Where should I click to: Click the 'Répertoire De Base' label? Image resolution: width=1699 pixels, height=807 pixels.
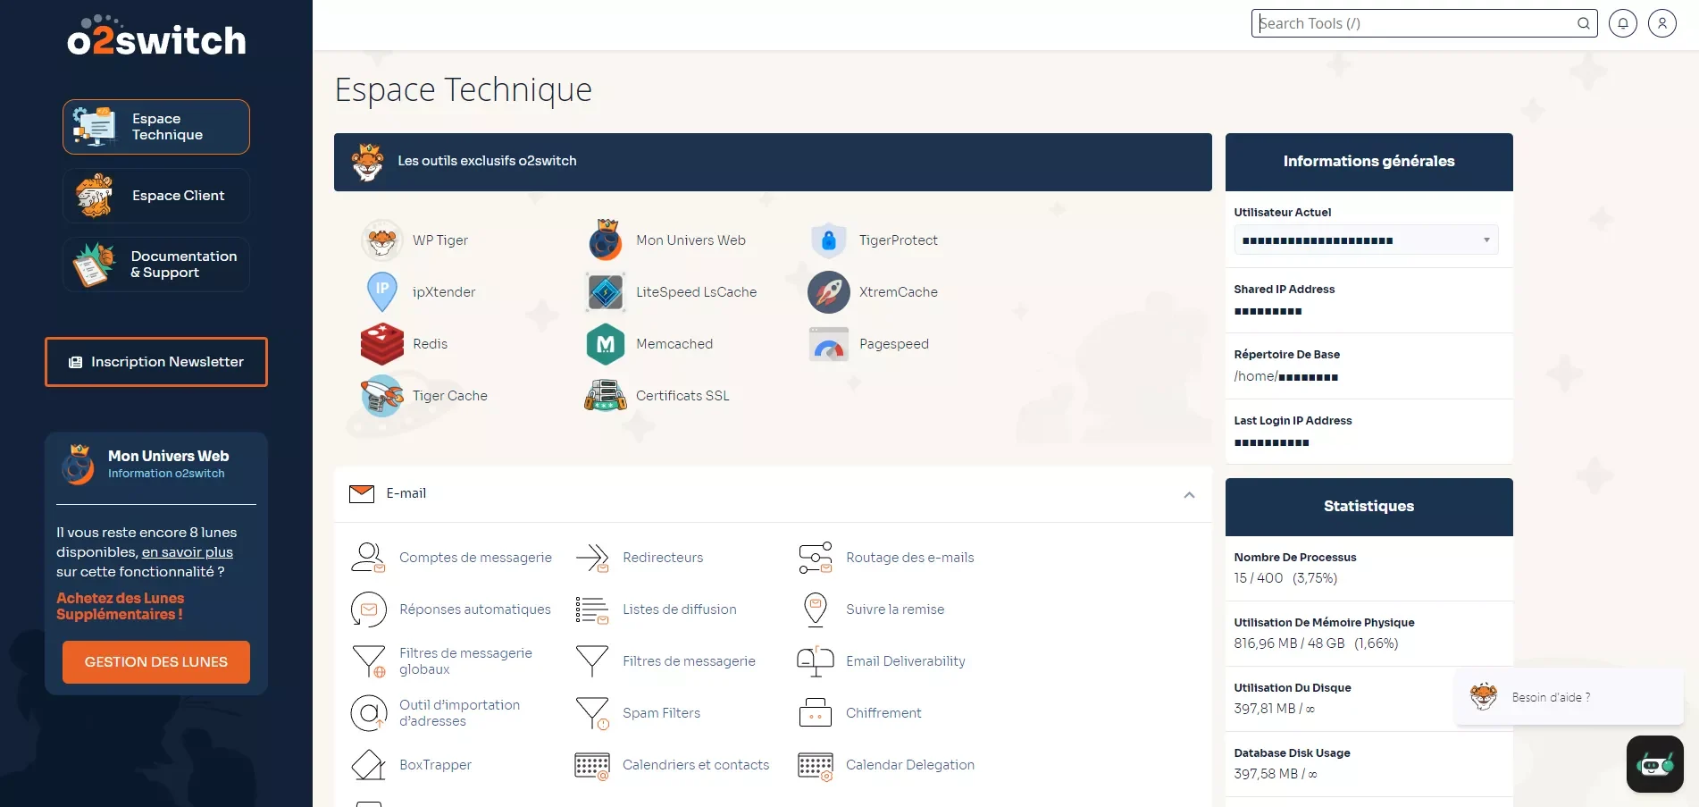[x=1287, y=355]
